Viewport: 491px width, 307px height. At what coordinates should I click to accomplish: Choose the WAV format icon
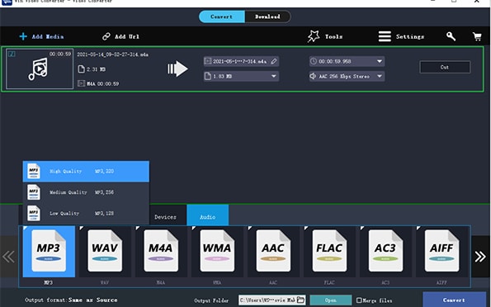tap(105, 252)
